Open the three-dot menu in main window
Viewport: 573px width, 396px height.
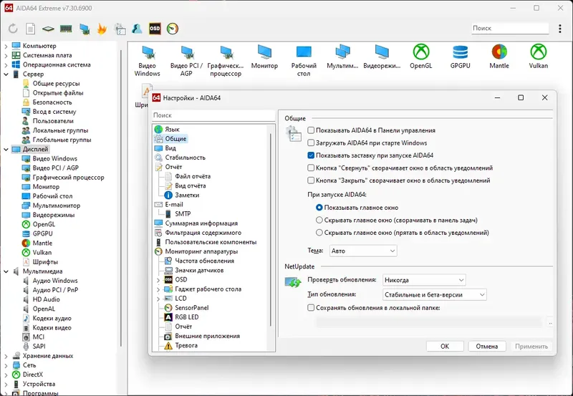(560, 29)
